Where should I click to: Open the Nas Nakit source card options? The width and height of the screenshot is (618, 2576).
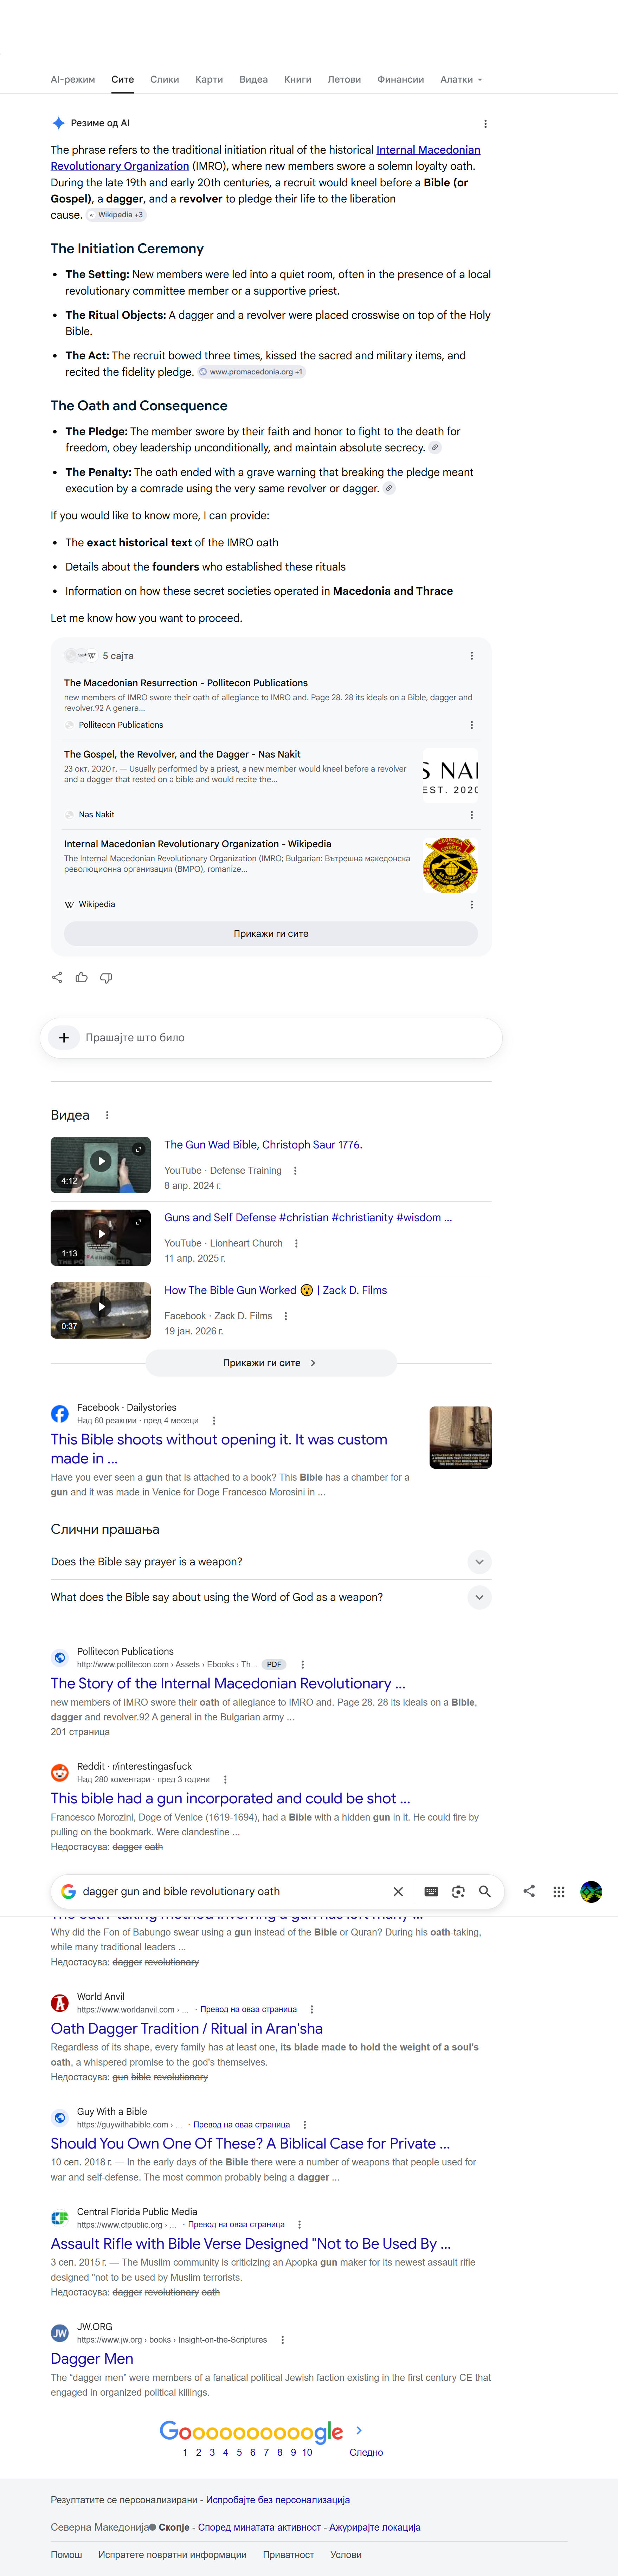[472, 815]
